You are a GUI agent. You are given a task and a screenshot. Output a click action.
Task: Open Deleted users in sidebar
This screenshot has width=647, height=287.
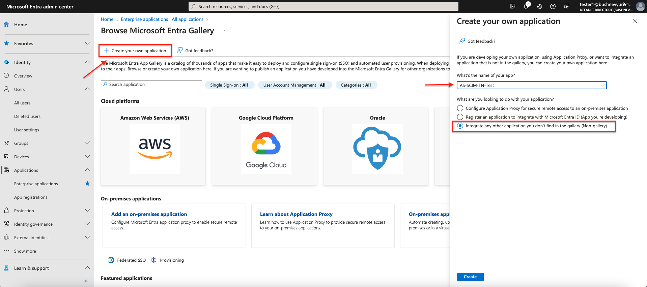(x=27, y=116)
